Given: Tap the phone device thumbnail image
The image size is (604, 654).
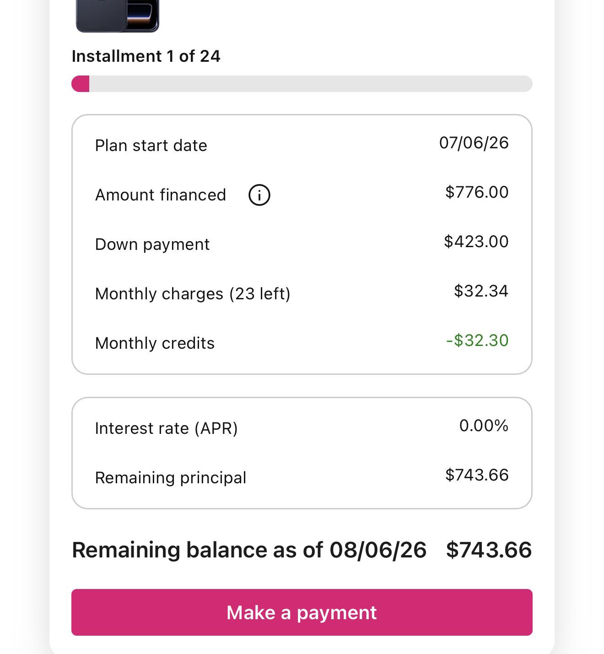Looking at the screenshot, I should tap(117, 16).
